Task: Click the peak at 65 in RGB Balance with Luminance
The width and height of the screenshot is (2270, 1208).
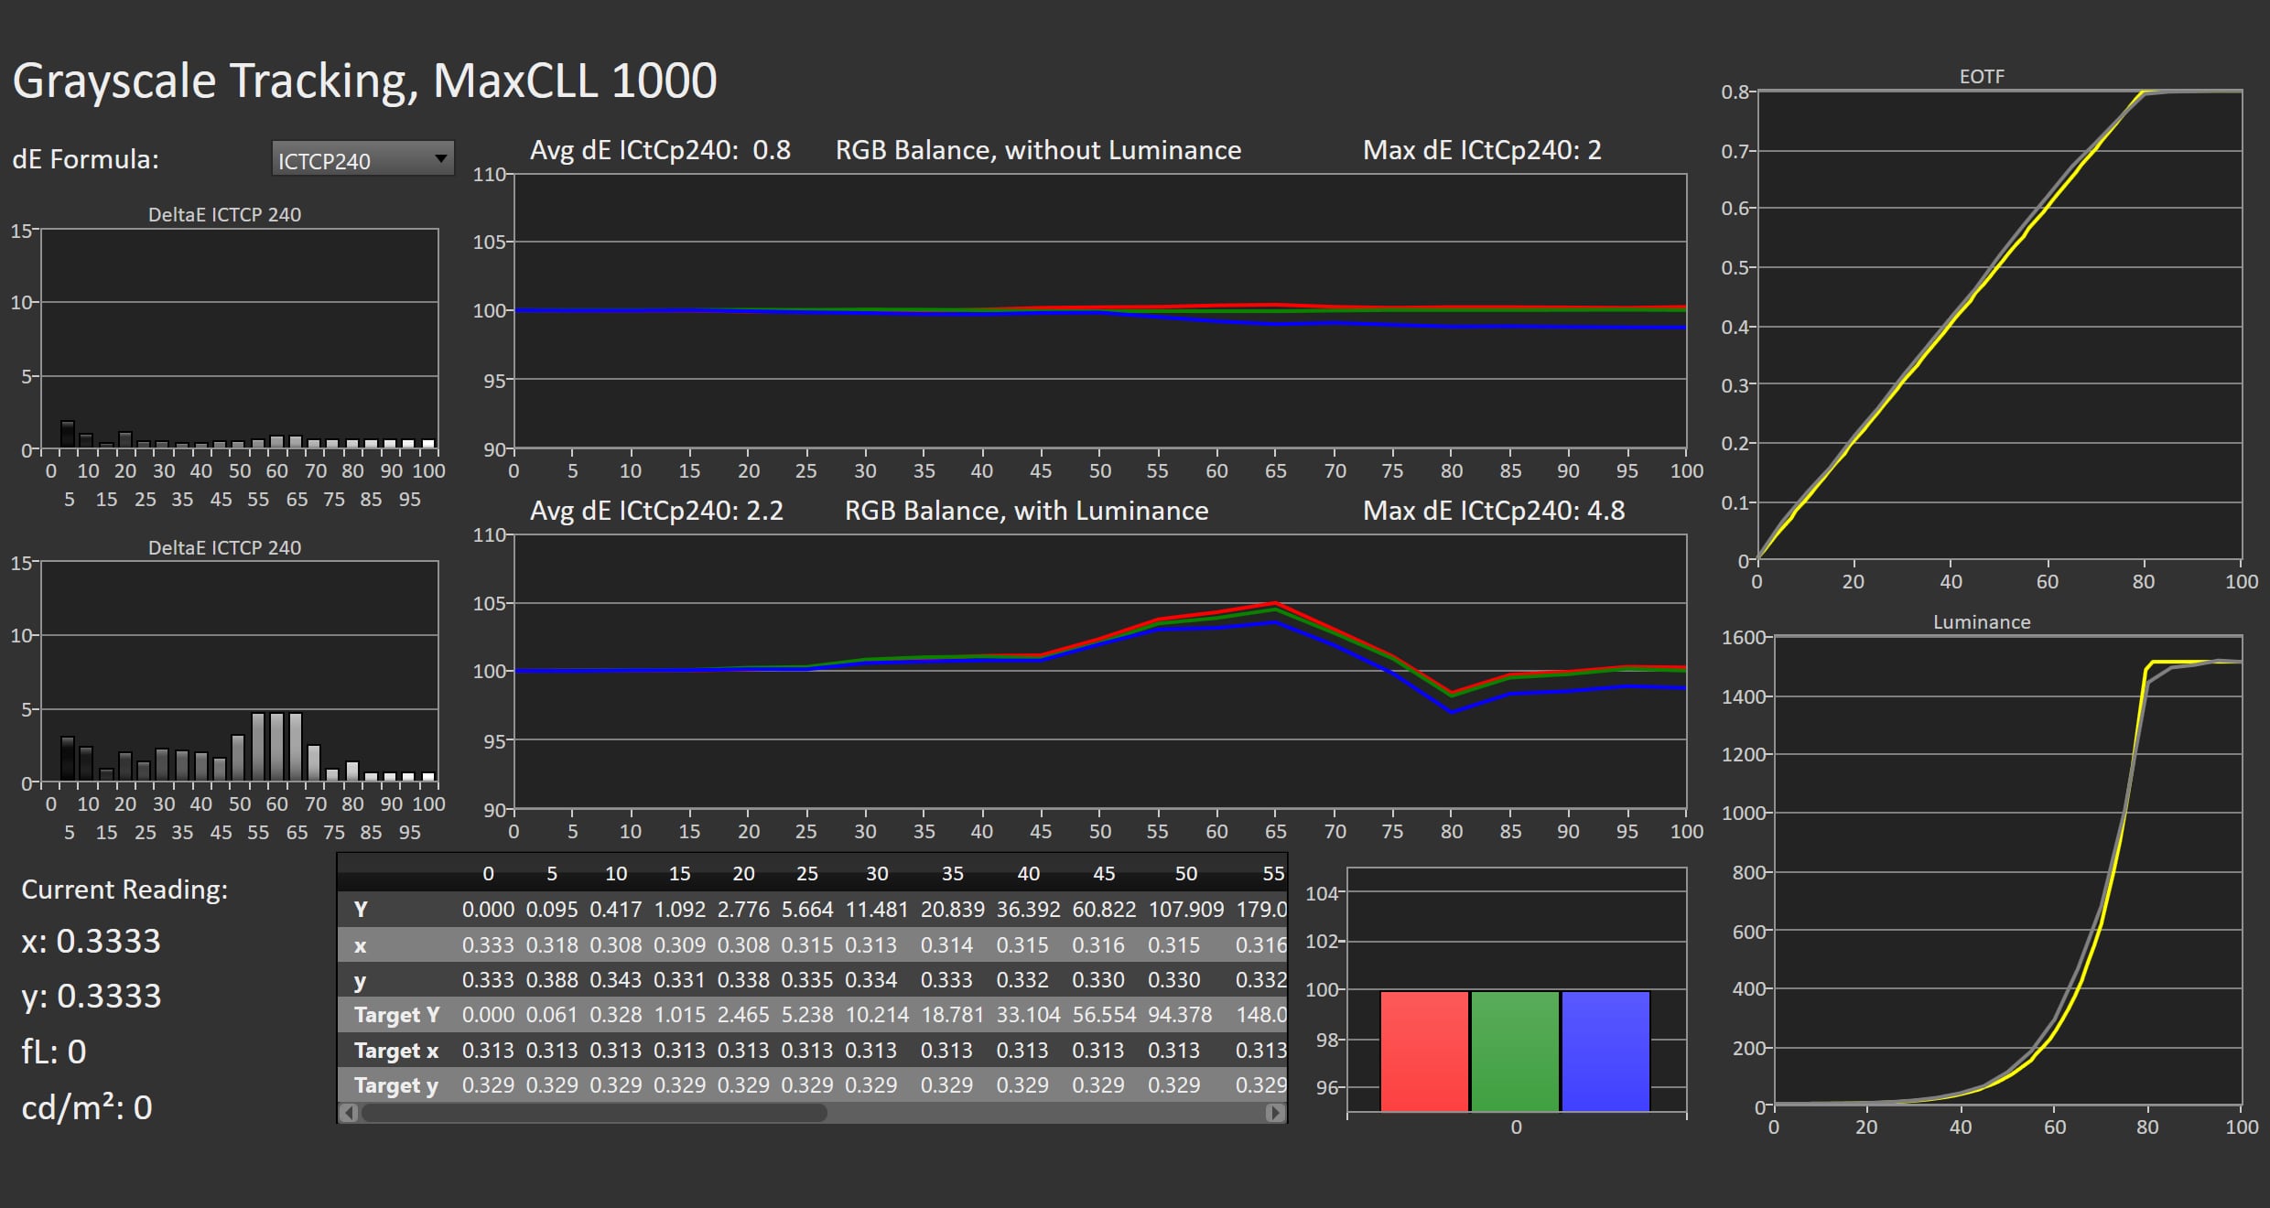Action: click(1274, 604)
